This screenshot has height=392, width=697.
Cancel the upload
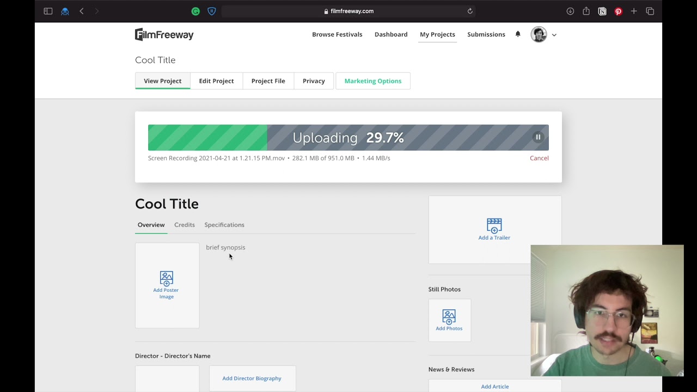click(x=539, y=158)
